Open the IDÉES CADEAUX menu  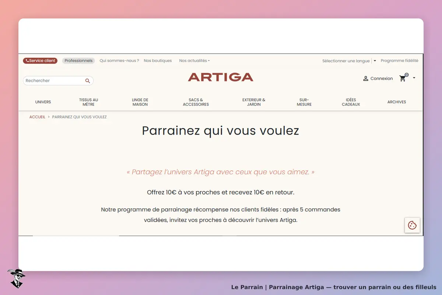[x=351, y=102]
